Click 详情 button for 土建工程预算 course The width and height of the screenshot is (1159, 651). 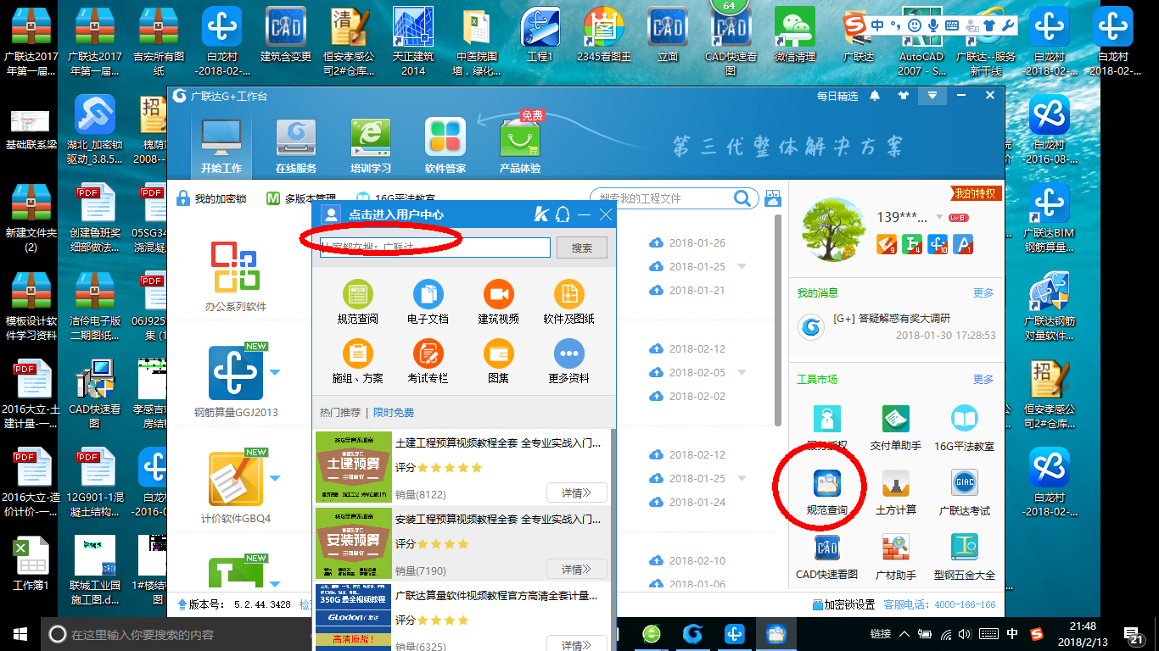577,492
